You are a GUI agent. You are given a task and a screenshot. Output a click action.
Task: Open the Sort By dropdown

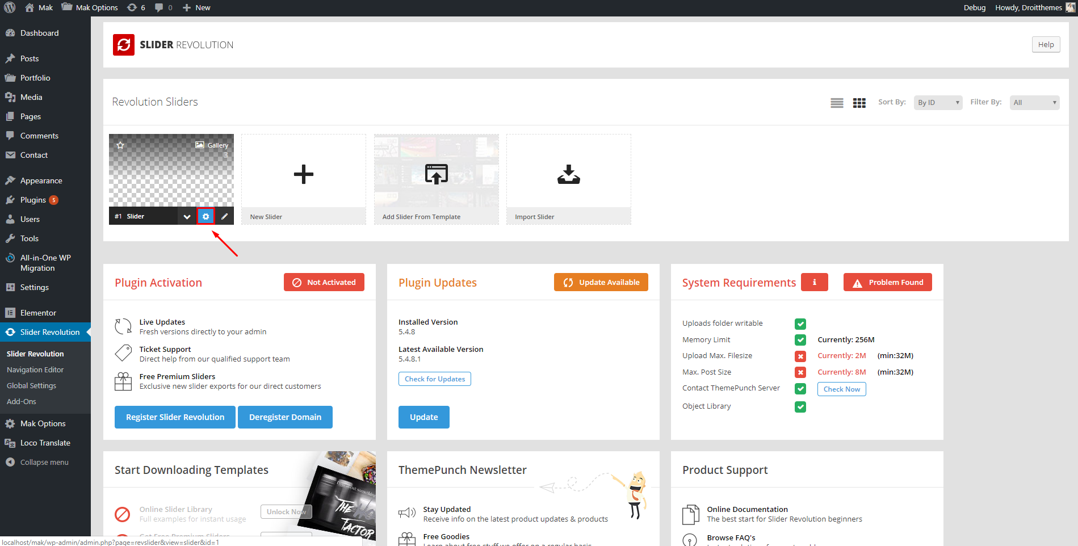click(938, 103)
